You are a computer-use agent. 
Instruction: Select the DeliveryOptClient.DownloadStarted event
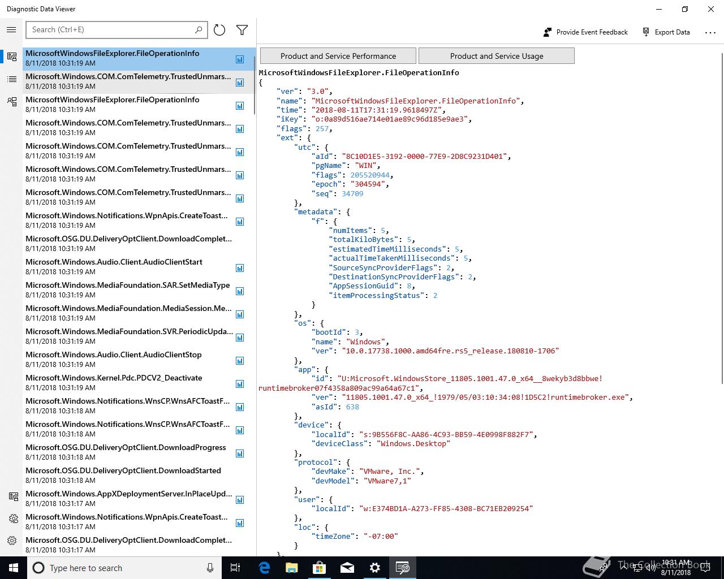139,476
